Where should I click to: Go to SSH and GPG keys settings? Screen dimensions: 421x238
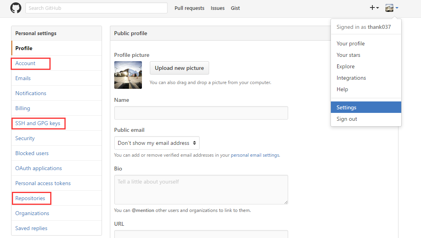[x=38, y=123]
